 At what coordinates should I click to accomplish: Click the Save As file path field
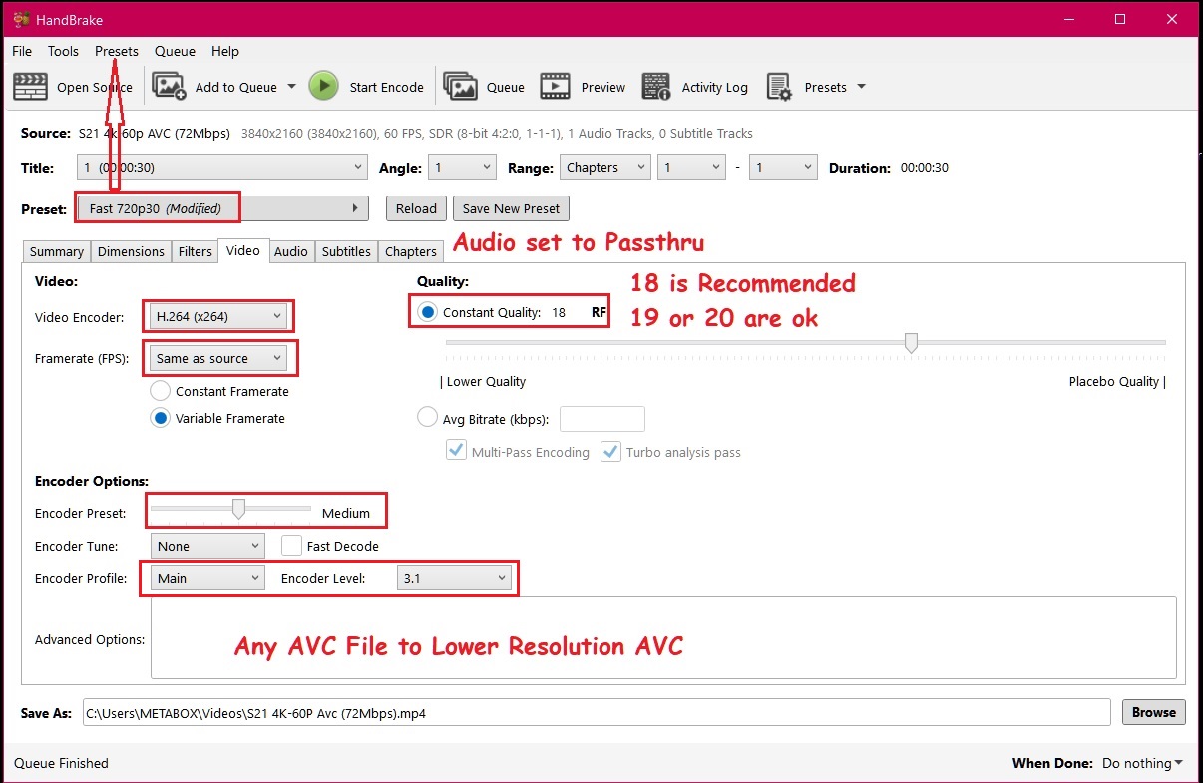click(x=597, y=712)
